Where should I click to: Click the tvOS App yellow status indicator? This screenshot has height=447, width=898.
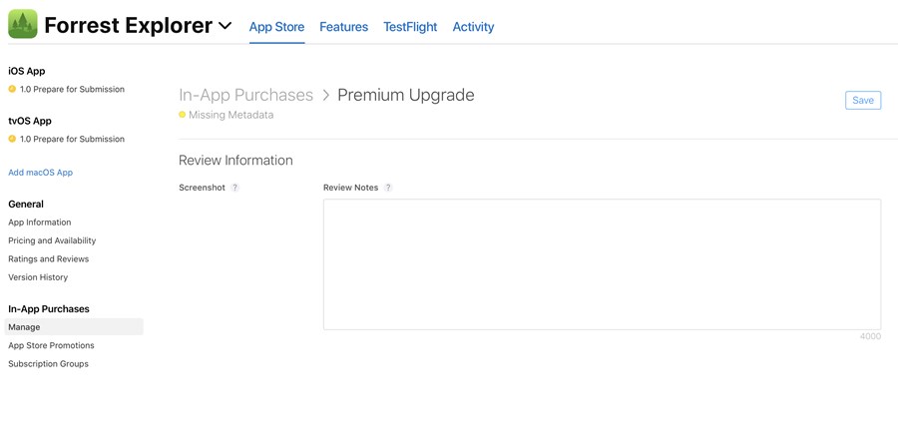(x=12, y=139)
